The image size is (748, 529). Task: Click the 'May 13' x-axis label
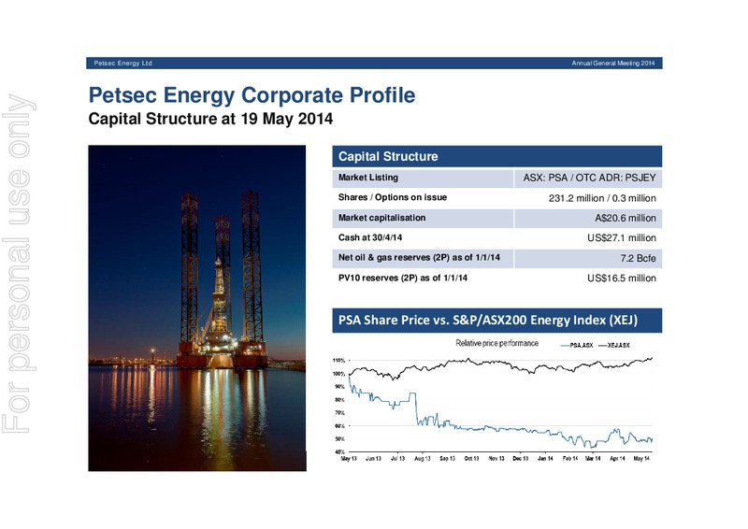pyautogui.click(x=349, y=458)
